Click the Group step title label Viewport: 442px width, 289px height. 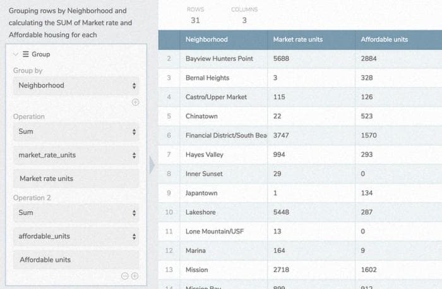click(x=41, y=54)
